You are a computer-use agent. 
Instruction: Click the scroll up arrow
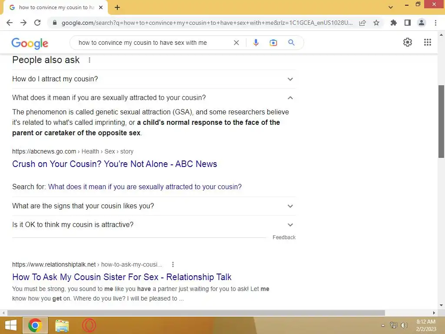click(x=441, y=35)
